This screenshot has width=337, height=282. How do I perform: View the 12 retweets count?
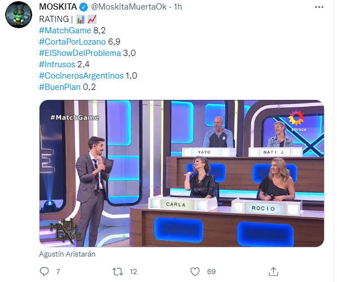pyautogui.click(x=133, y=272)
